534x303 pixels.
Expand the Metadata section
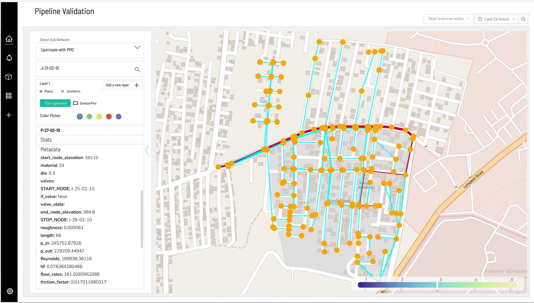(x=50, y=149)
